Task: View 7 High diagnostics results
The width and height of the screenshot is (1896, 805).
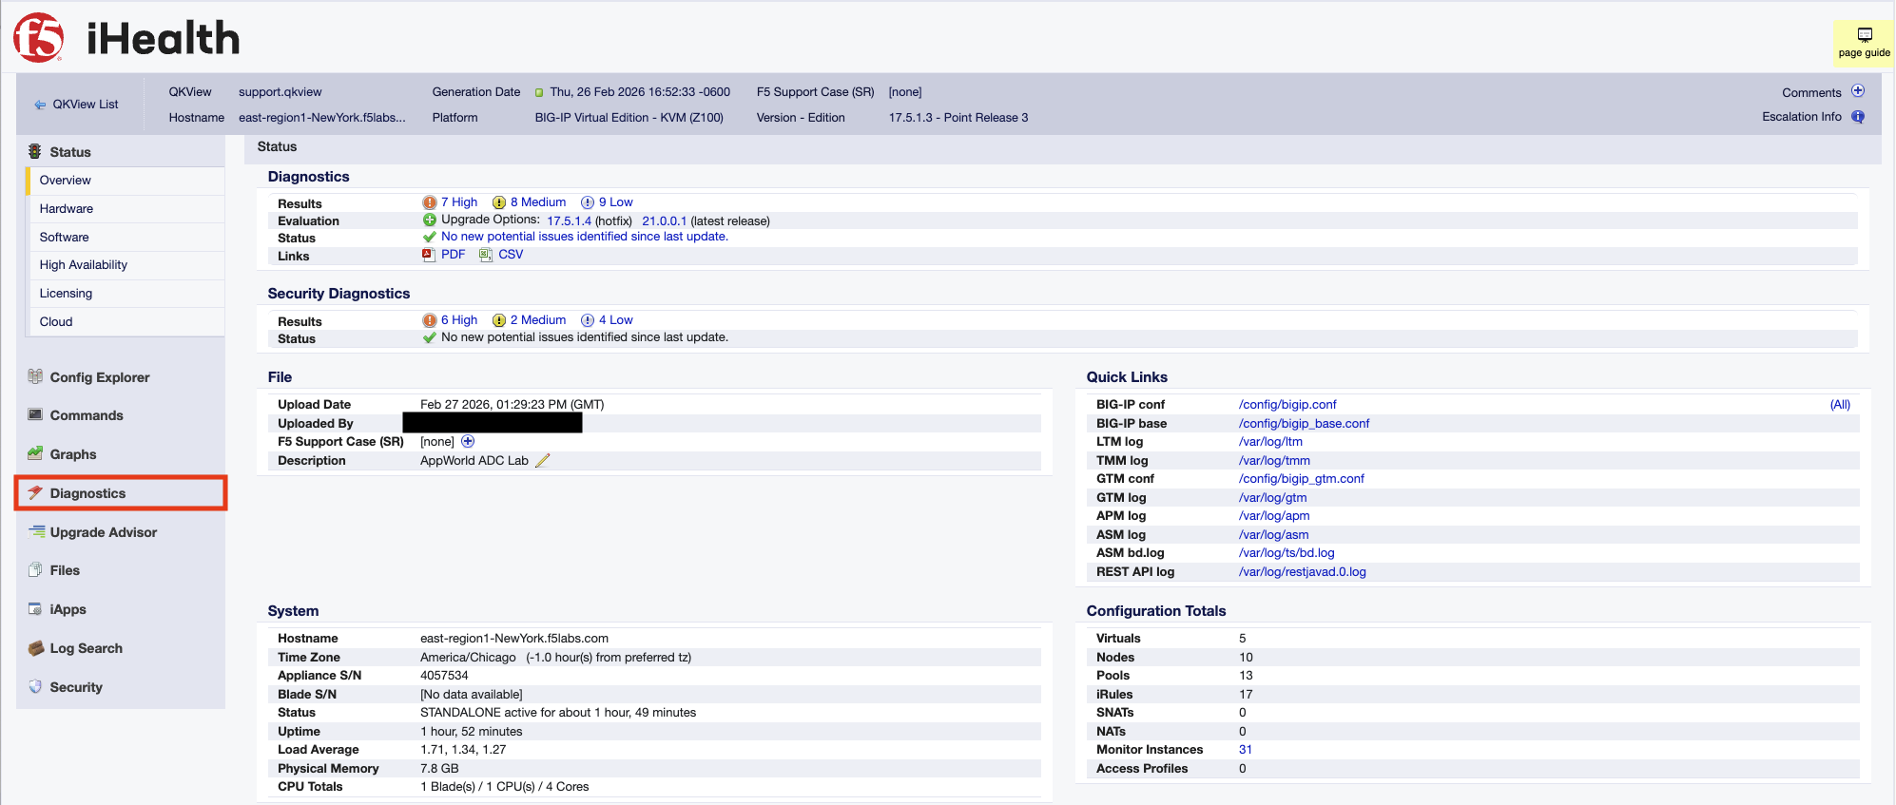Action: [459, 202]
